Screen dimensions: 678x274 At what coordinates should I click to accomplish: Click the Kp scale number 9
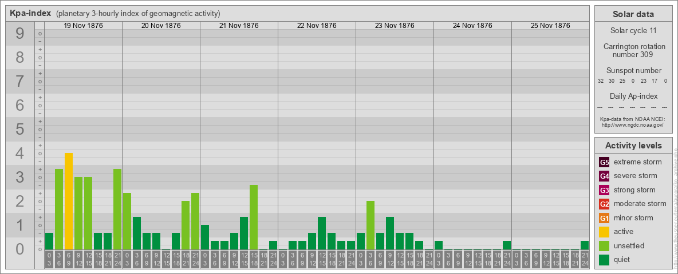click(x=20, y=34)
